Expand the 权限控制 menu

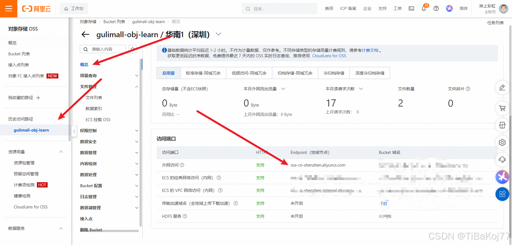tap(137, 131)
